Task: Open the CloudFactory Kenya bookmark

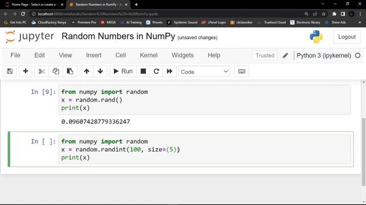Action: [49, 22]
